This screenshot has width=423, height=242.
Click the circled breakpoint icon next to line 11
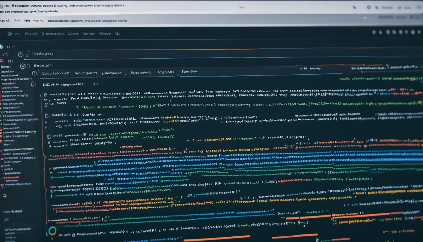pyautogui.click(x=22, y=66)
